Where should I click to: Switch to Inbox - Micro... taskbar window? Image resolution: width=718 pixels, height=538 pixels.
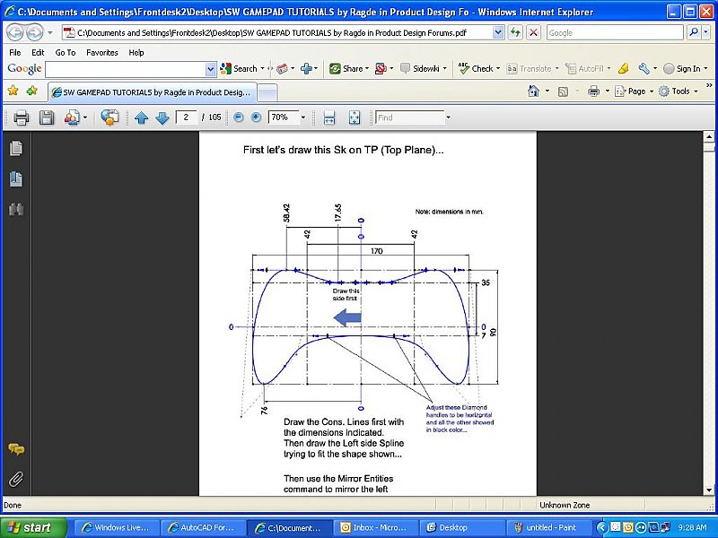tap(375, 527)
